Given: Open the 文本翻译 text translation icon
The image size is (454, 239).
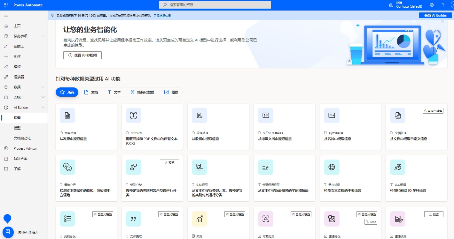Looking at the screenshot, I should pyautogui.click(x=398, y=167).
